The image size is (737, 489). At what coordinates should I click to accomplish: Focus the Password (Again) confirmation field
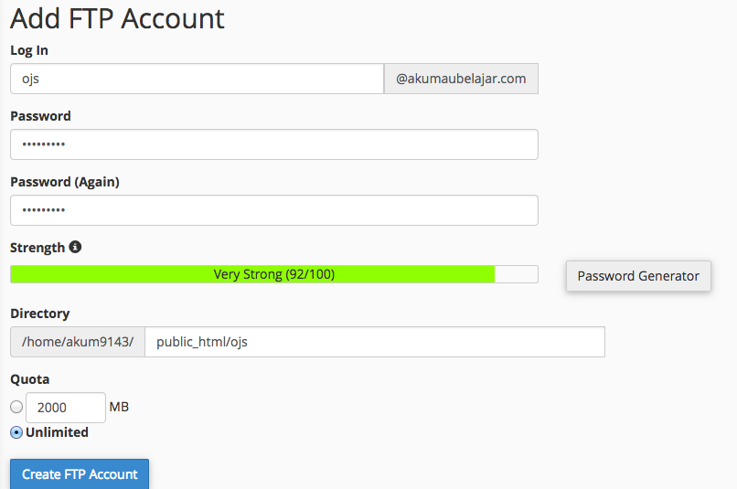273,210
